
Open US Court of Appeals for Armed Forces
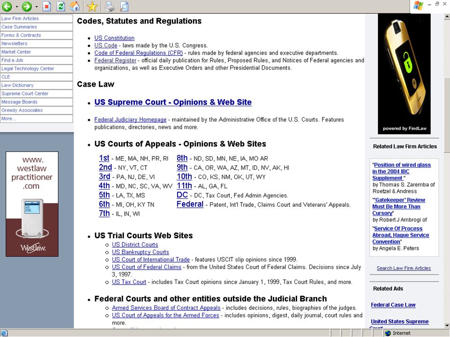point(165,315)
